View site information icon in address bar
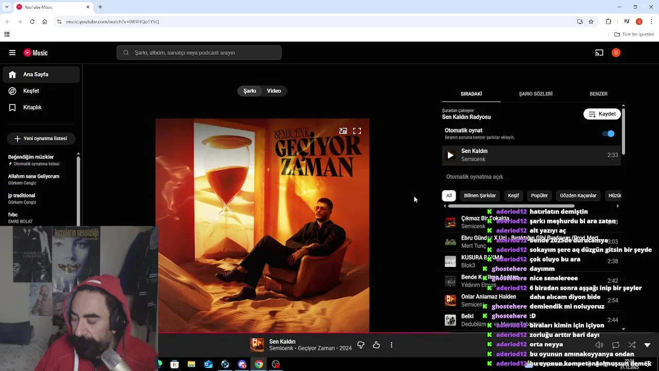The width and height of the screenshot is (659, 371). (x=59, y=22)
